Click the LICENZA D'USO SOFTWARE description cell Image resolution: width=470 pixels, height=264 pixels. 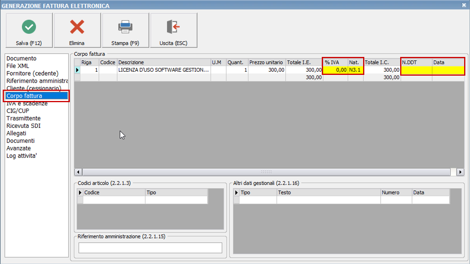[164, 70]
